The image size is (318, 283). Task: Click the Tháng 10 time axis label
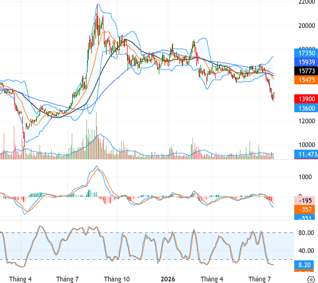coord(117,279)
